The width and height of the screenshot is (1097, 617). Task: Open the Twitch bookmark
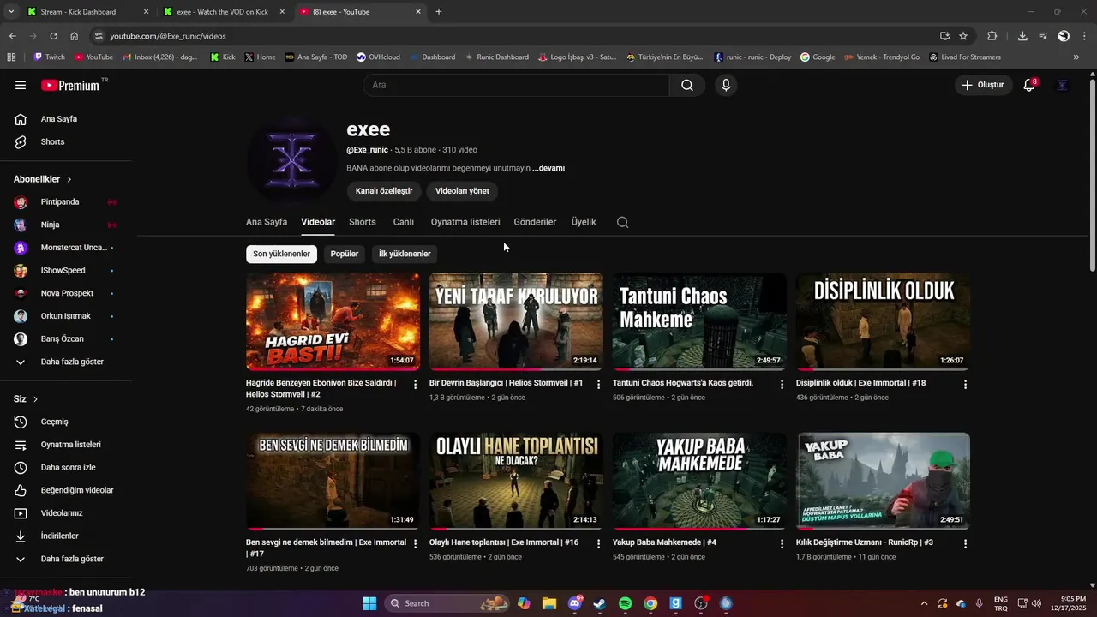point(49,57)
